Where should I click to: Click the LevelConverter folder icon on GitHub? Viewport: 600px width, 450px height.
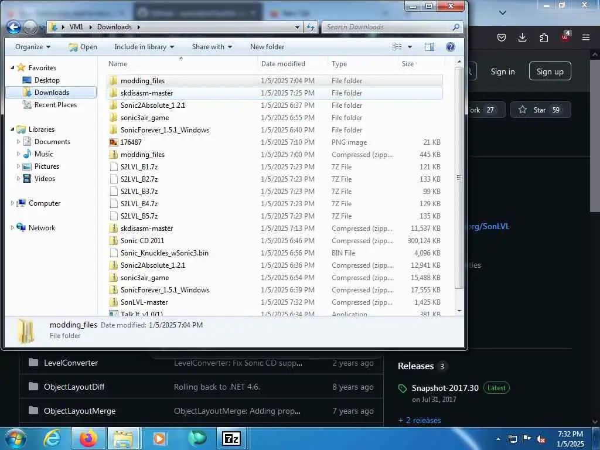(x=33, y=362)
